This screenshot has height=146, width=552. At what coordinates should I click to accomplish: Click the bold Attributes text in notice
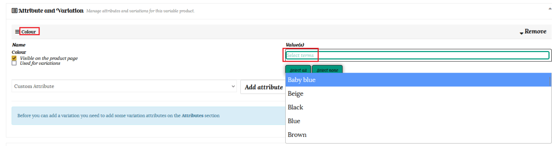click(x=192, y=116)
